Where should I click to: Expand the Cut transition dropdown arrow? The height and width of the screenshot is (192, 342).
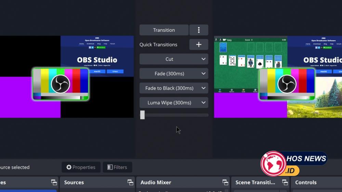click(203, 59)
